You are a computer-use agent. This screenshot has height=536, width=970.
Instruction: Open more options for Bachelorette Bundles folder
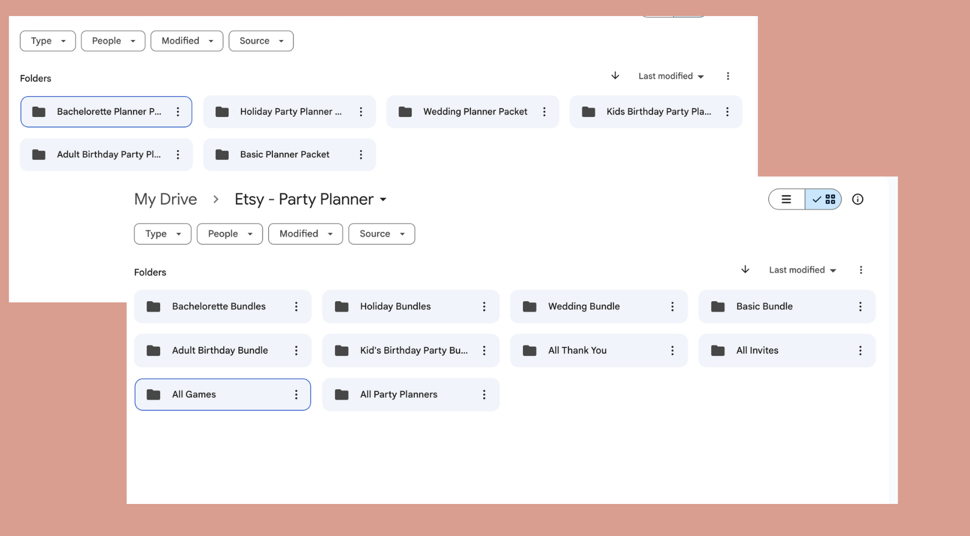[296, 307]
